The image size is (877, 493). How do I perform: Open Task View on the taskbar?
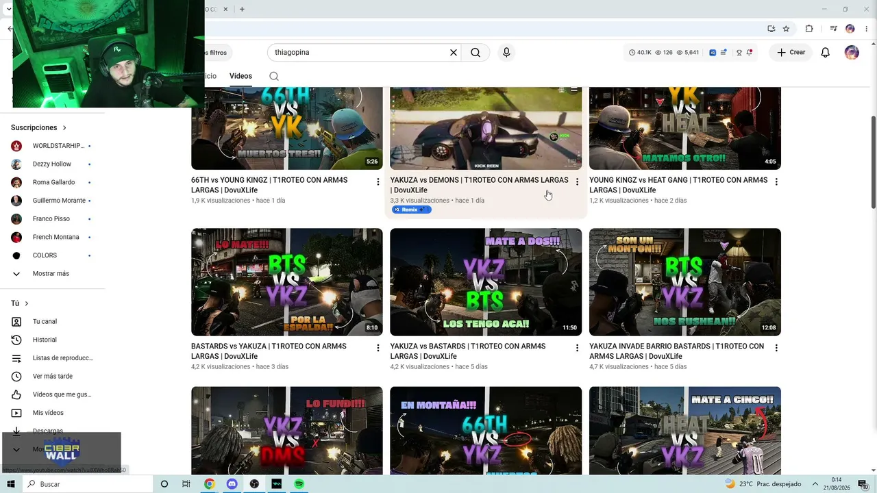tap(186, 484)
